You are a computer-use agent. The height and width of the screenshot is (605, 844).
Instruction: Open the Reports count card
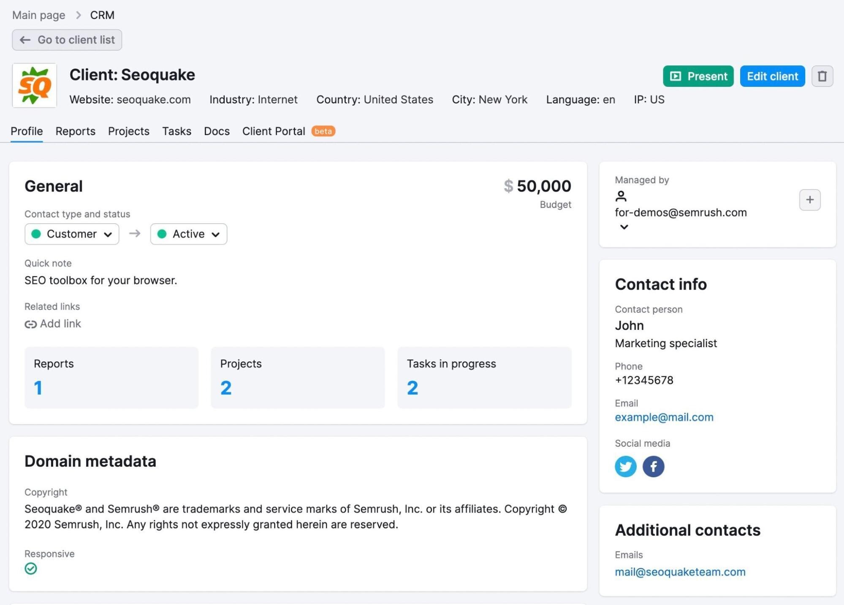111,378
